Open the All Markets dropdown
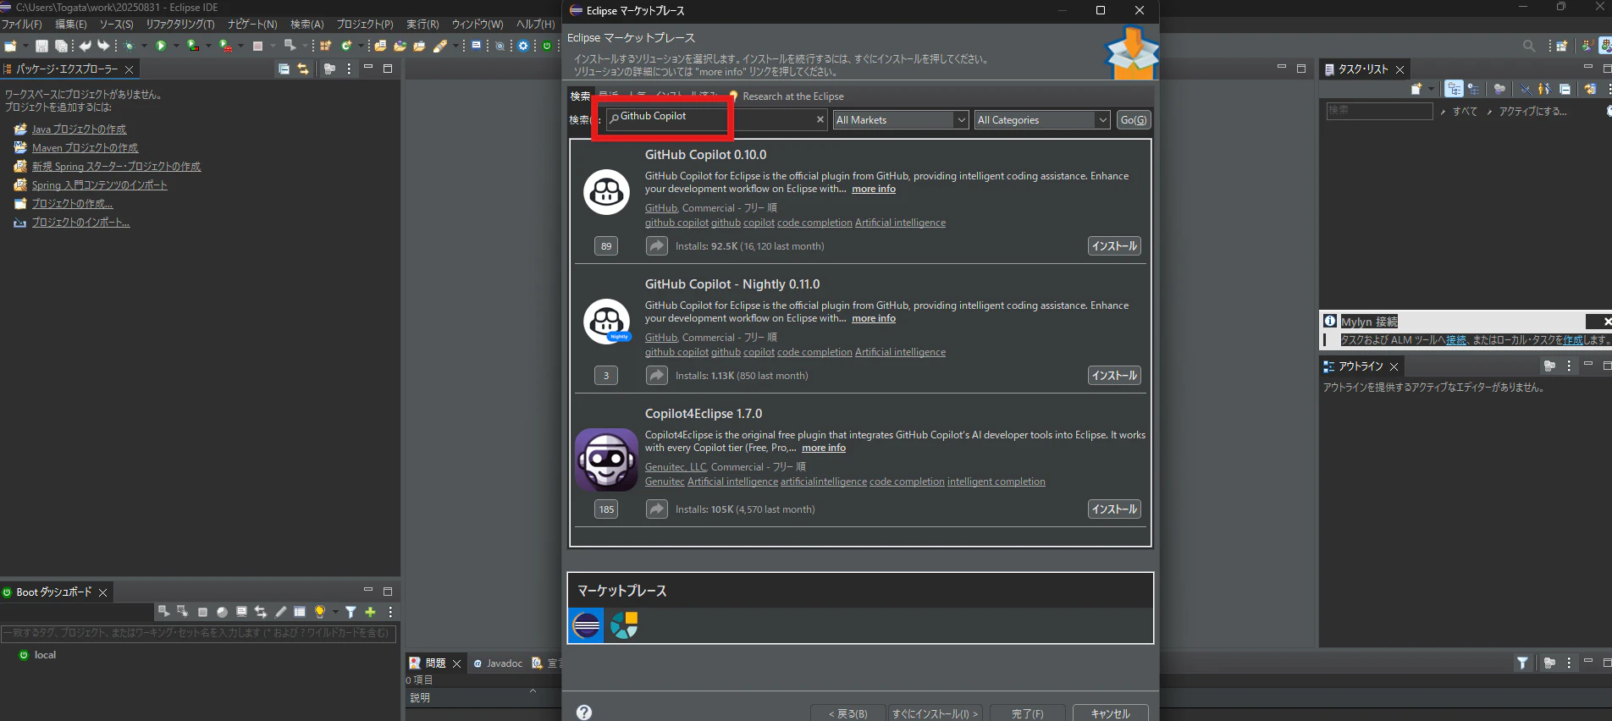The image size is (1612, 721). pyautogui.click(x=901, y=120)
